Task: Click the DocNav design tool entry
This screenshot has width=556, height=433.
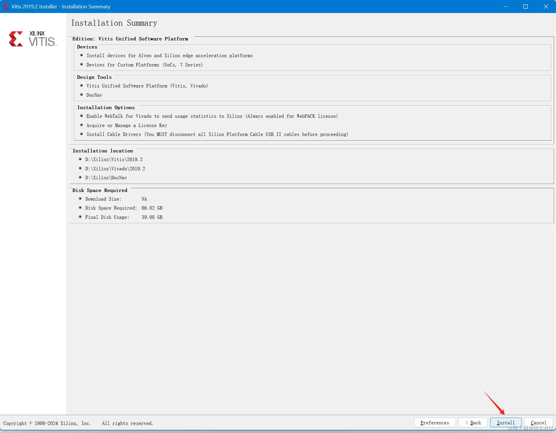Action: [94, 95]
